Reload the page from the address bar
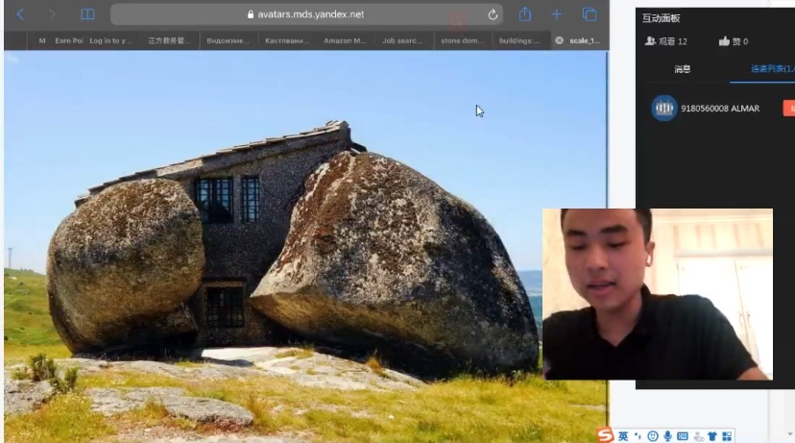795x443 pixels. click(493, 14)
